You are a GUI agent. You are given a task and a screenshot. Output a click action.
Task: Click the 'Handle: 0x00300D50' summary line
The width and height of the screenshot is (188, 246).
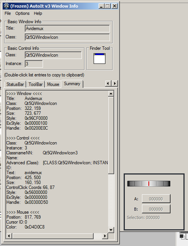[27, 202]
